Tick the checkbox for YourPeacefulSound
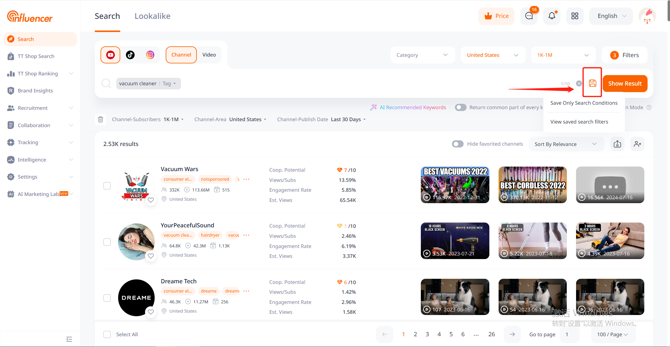The height and width of the screenshot is (347, 670). tap(107, 242)
